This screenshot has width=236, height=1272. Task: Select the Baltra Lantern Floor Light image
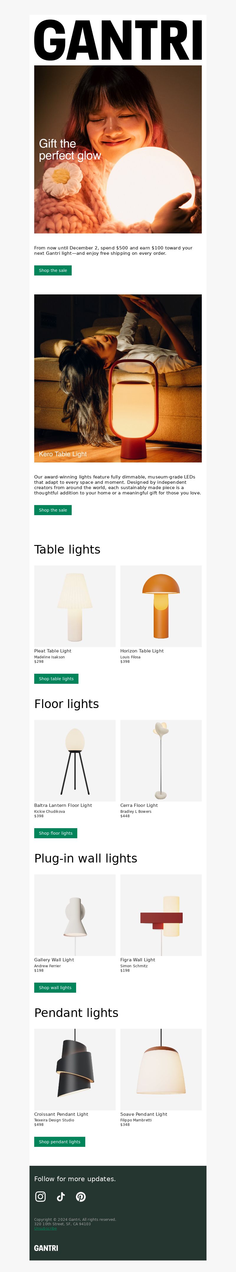coord(75,760)
